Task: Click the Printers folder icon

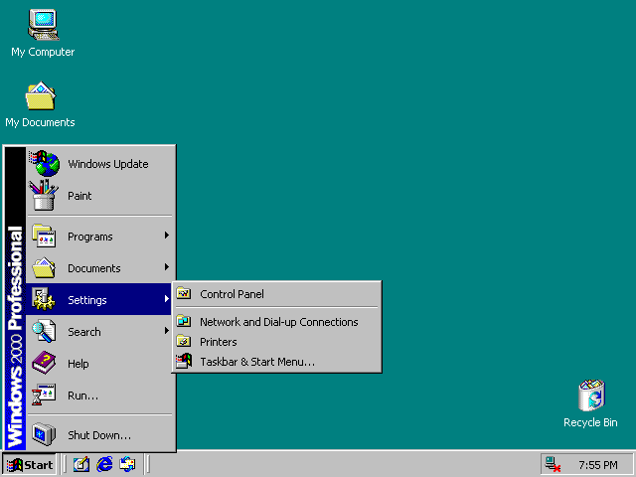Action: 184,341
